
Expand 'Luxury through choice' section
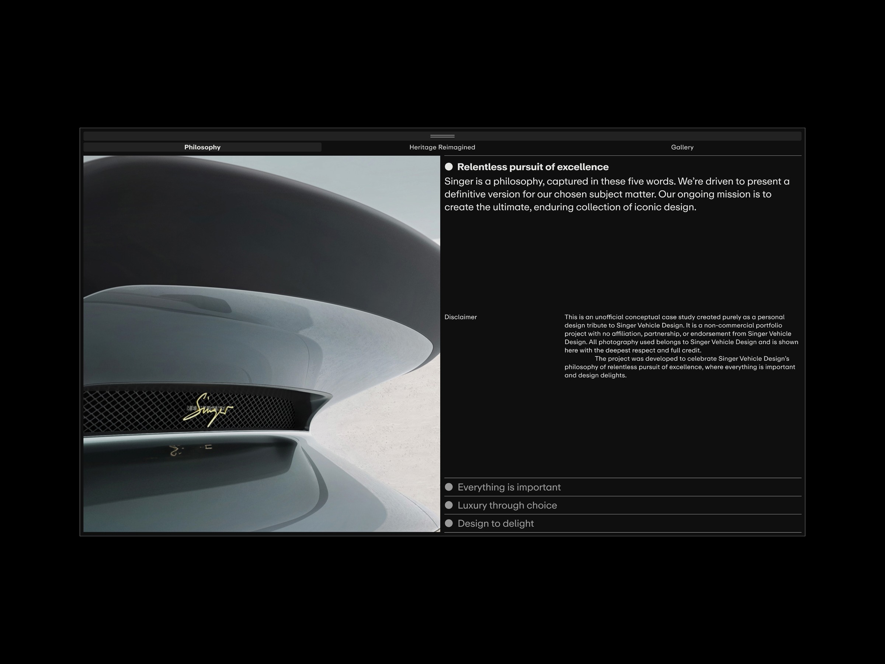(x=623, y=505)
